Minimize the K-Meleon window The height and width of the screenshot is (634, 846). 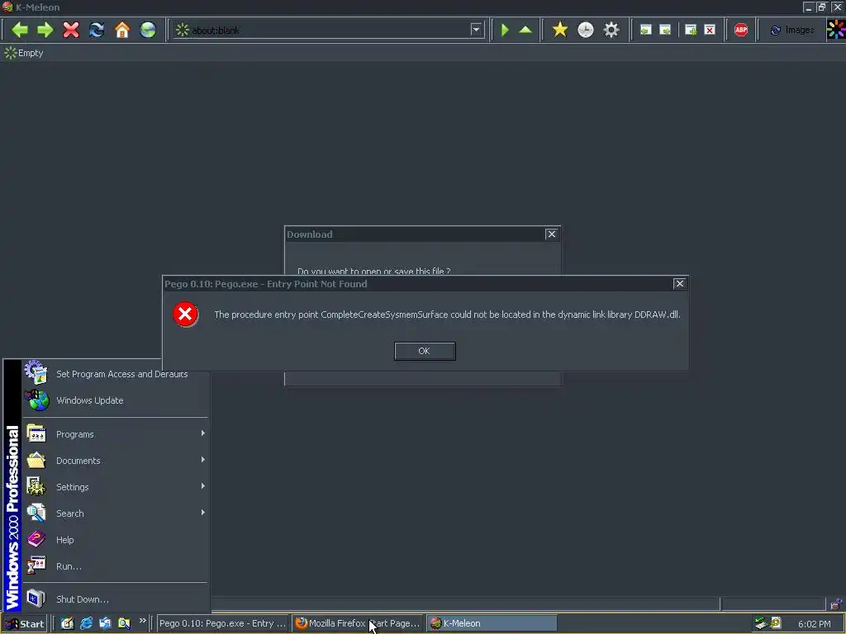[x=808, y=7]
